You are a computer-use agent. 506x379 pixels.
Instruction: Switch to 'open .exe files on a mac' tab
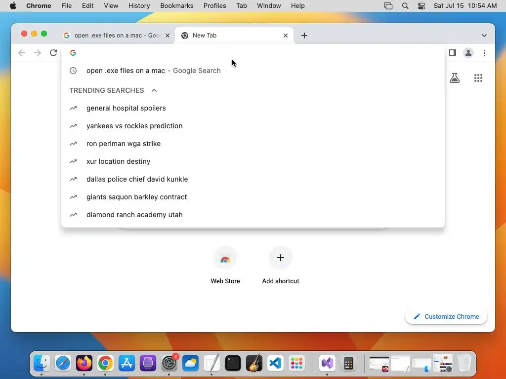tap(117, 36)
